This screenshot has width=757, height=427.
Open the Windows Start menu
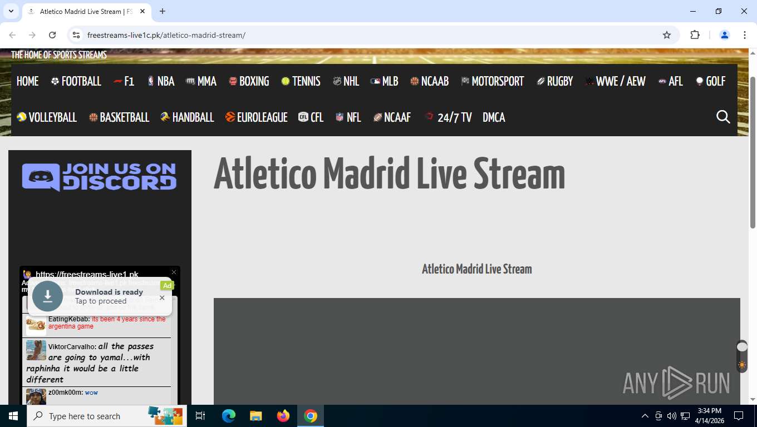click(13, 416)
